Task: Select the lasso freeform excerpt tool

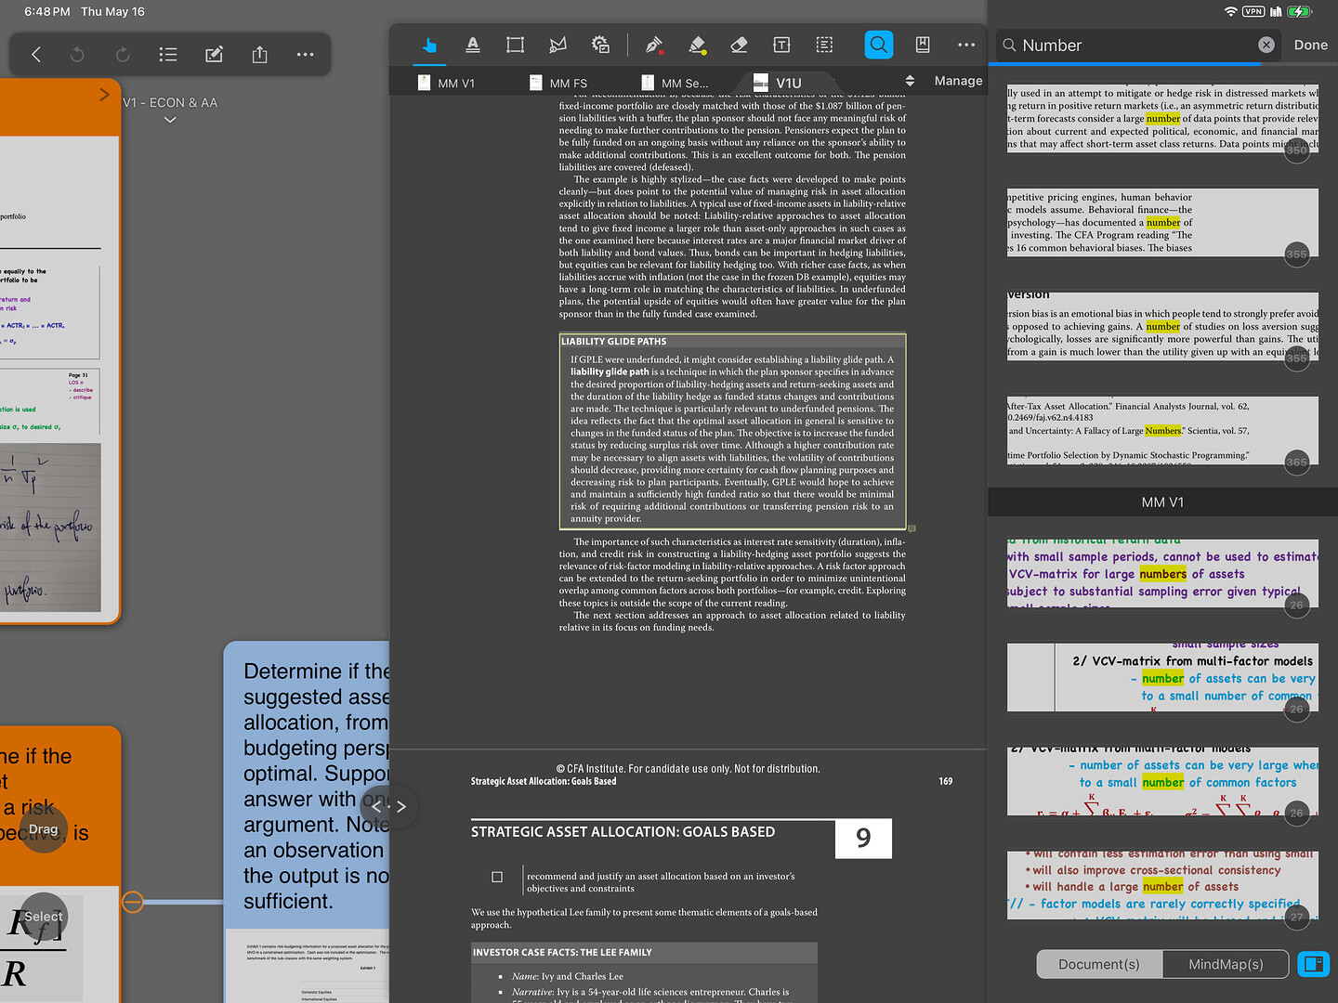Action: coord(557,45)
